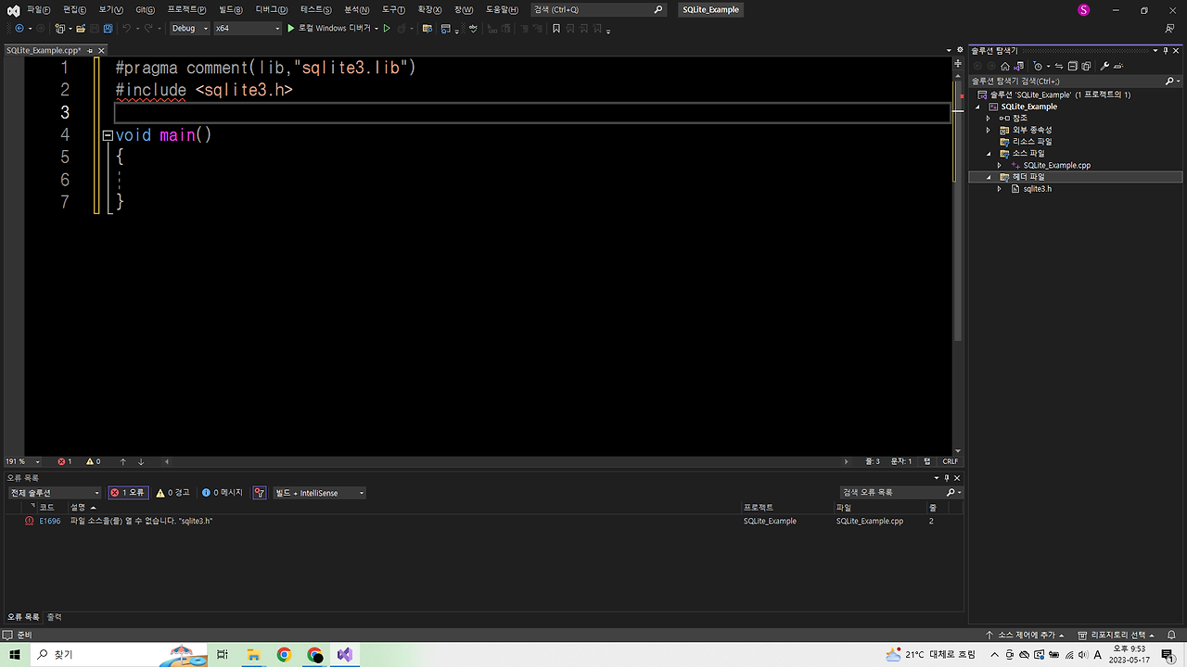Click the 검색 오류 목록 search field
Viewport: 1187px width, 667px height.
900,493
